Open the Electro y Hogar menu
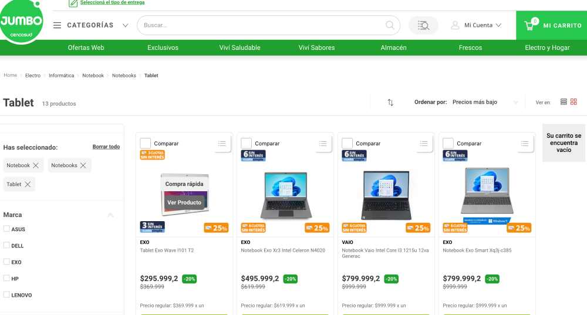 pyautogui.click(x=547, y=48)
